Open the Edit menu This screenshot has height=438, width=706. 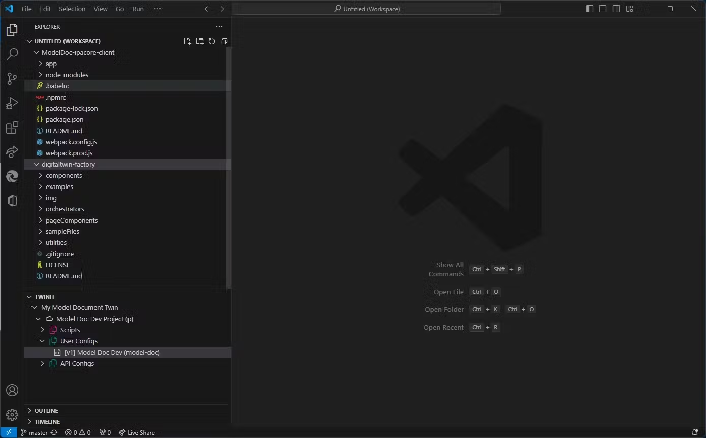point(45,9)
